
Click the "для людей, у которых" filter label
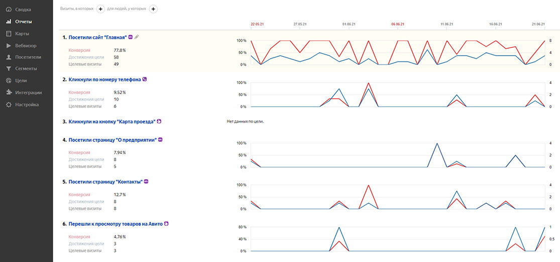point(127,9)
